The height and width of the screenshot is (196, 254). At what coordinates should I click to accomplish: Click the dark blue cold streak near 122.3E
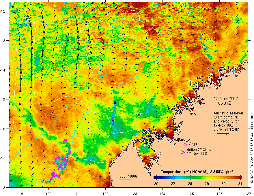(114, 113)
